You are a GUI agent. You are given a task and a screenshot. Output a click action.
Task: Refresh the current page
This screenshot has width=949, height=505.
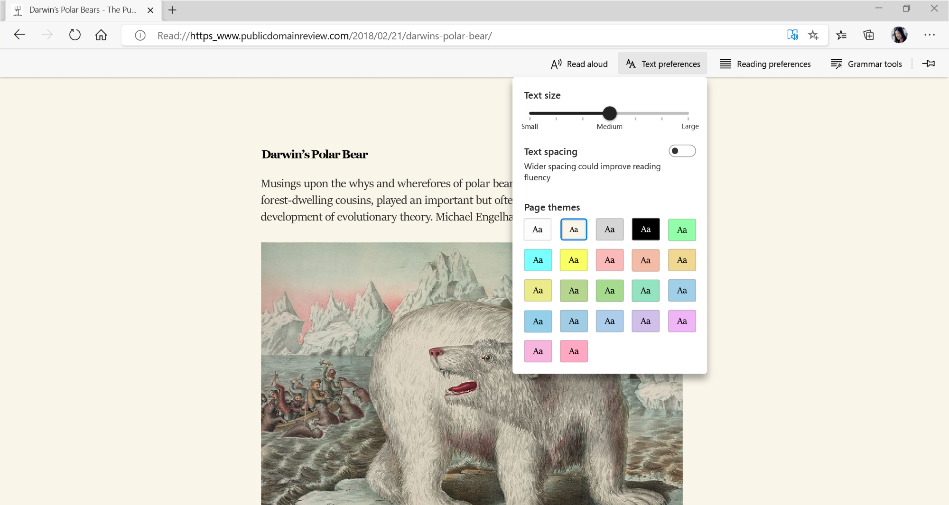click(x=75, y=35)
